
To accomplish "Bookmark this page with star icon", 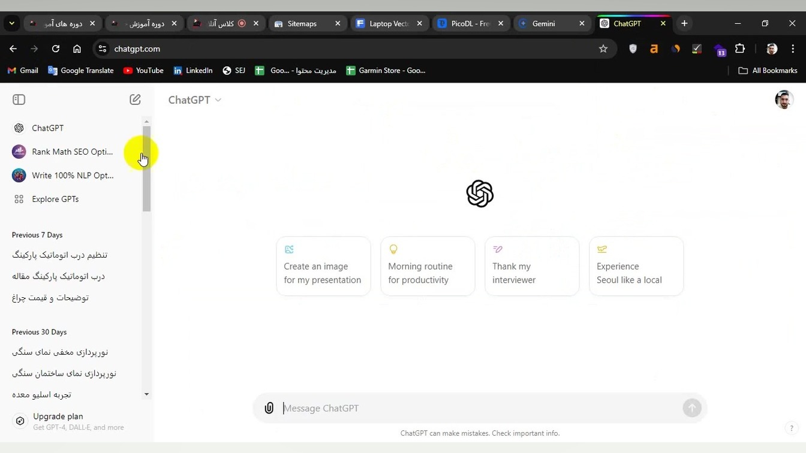I will tap(603, 49).
